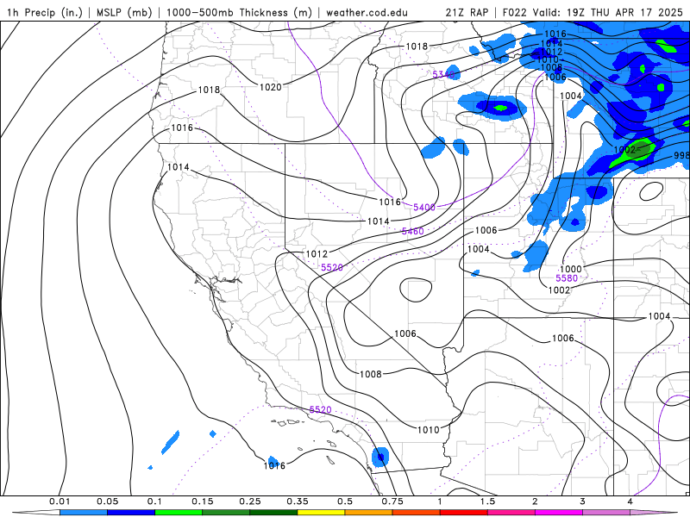Click the light blue 0.01–0.05 legend swatch
Image resolution: width=690 pixels, height=517 pixels.
84,513
